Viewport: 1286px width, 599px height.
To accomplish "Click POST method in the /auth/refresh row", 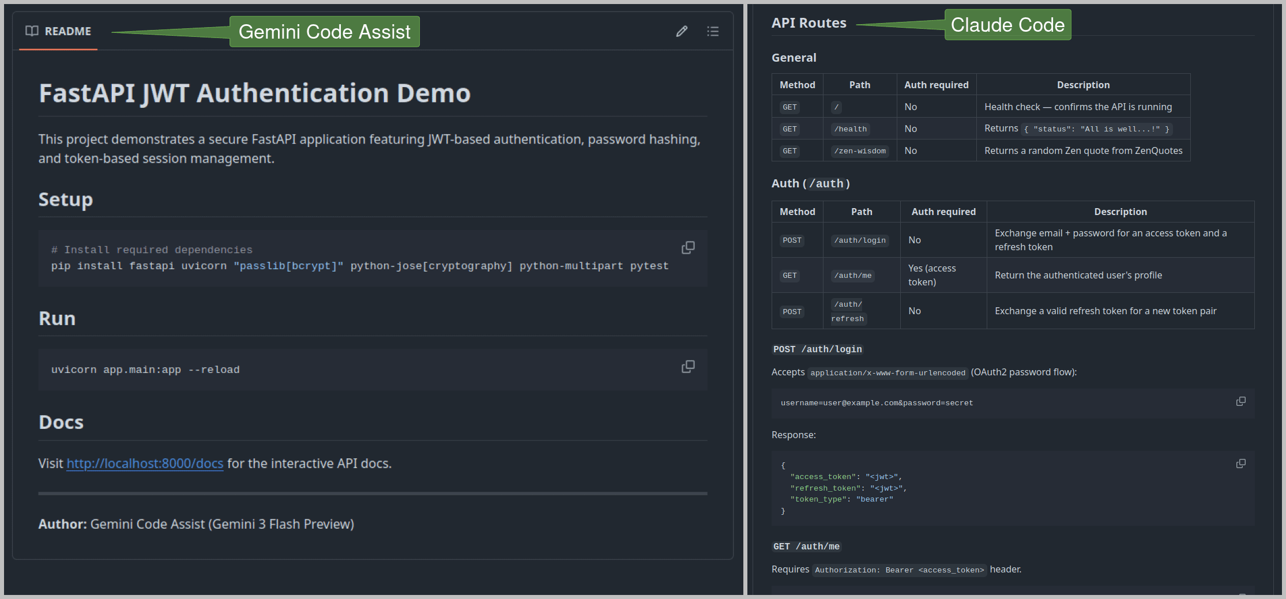I will coord(792,312).
